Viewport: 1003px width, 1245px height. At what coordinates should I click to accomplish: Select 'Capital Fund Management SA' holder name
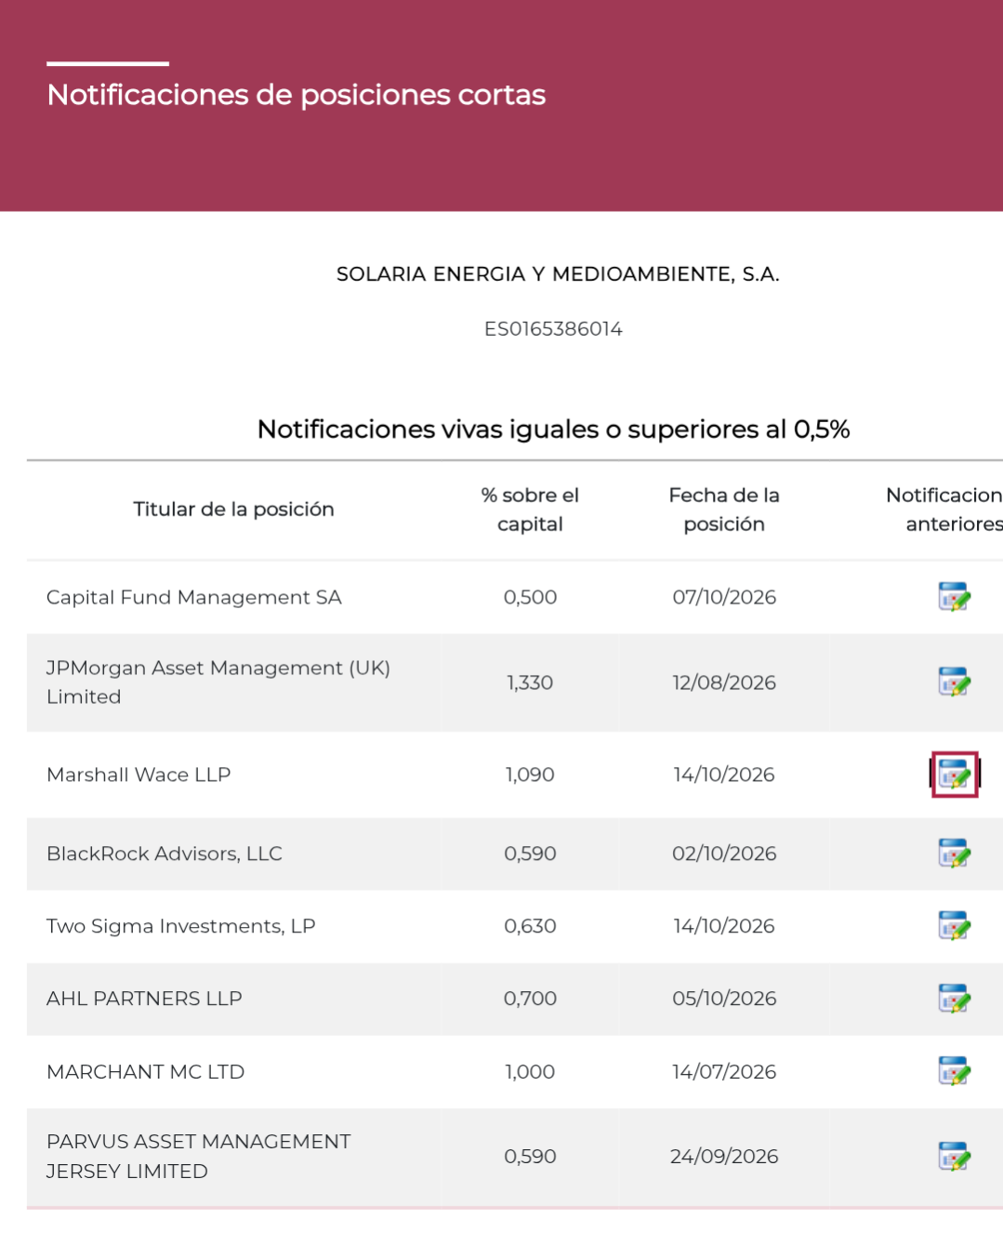[194, 597]
